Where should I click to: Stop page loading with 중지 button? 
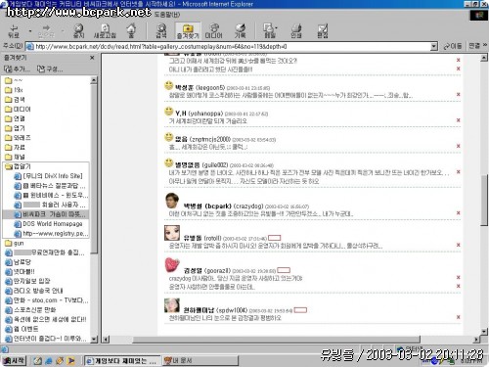point(78,31)
